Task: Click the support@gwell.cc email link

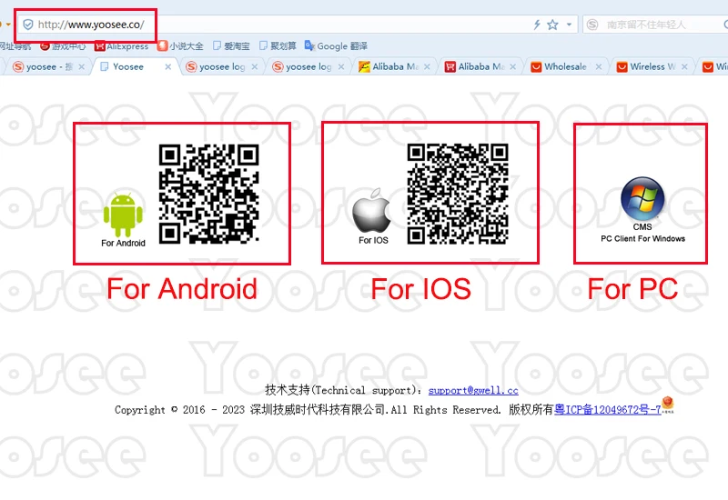Action: click(x=473, y=391)
